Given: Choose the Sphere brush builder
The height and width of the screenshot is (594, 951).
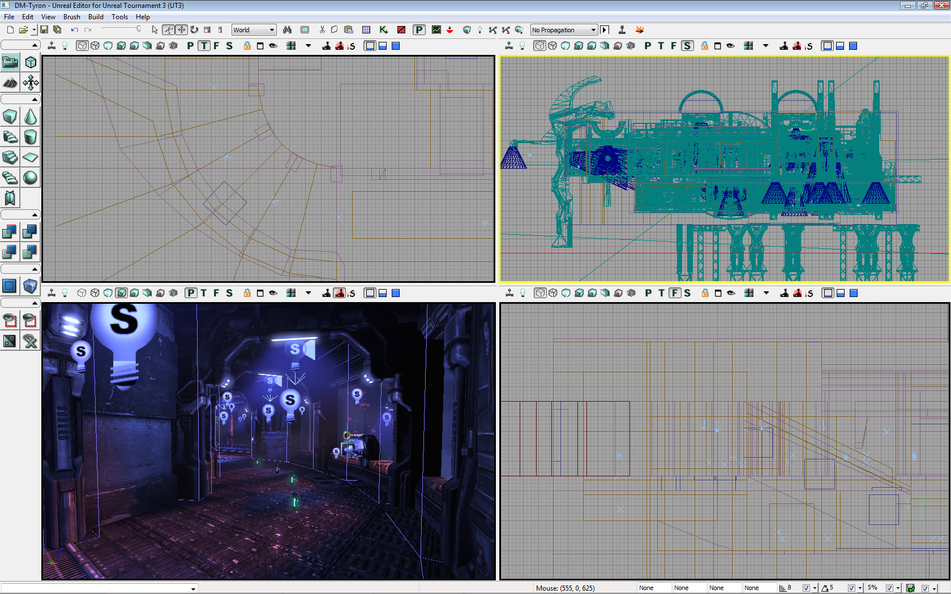Looking at the screenshot, I should click(x=31, y=178).
